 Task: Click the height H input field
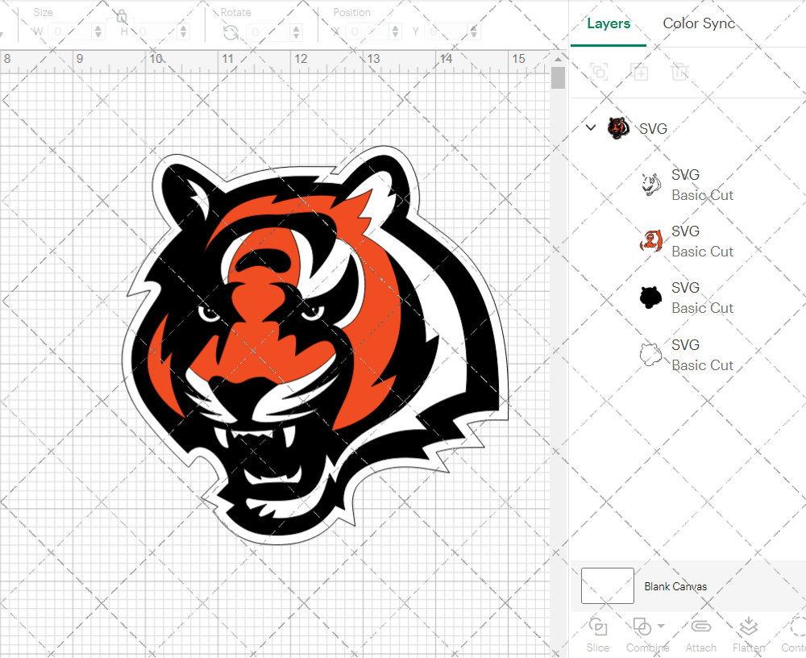pos(156,32)
